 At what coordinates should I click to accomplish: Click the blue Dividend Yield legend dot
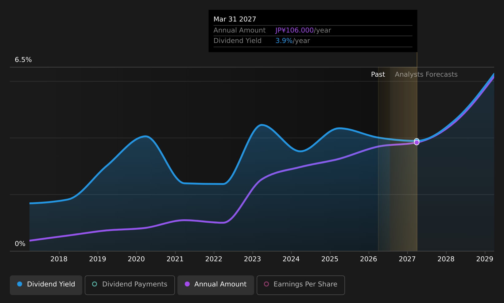(20, 284)
